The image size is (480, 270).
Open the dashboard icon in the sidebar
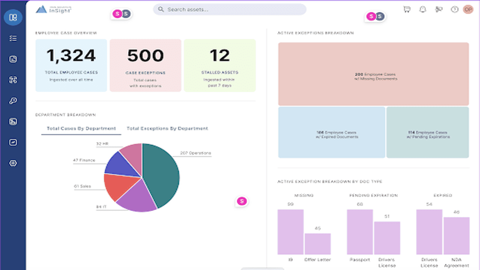[13, 18]
